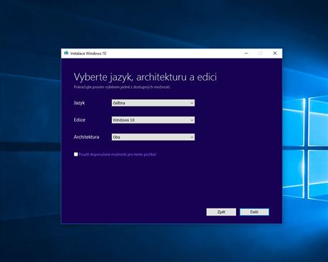Click the 'Jazyk' label
328x262 pixels.
(x=79, y=103)
